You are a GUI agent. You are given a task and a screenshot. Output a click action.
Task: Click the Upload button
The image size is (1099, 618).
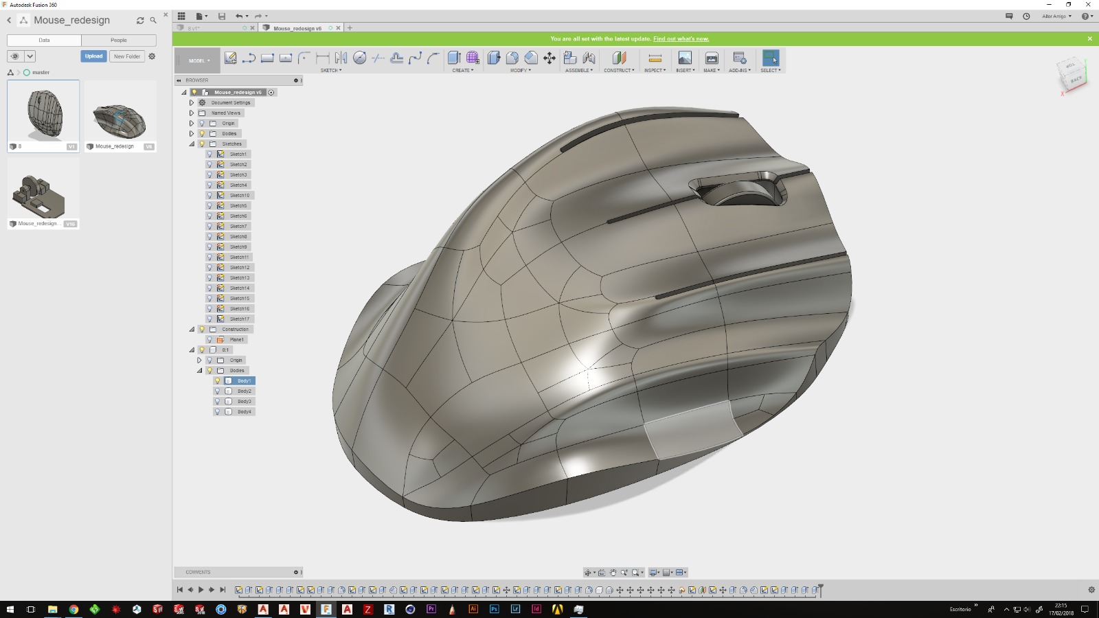tap(93, 56)
